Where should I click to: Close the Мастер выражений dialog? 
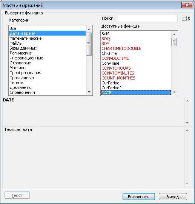[187, 5]
